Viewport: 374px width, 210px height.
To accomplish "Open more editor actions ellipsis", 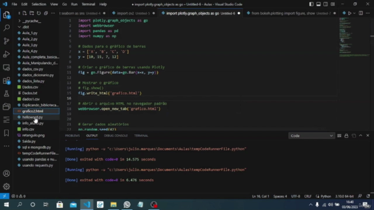I will point(368,13).
